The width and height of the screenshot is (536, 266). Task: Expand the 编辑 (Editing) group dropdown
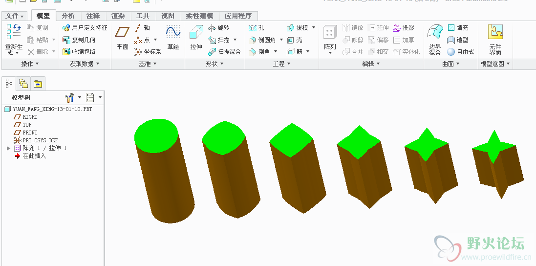click(x=371, y=64)
